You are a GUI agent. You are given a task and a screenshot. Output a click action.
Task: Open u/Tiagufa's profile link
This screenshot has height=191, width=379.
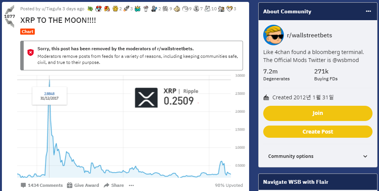click(x=51, y=9)
